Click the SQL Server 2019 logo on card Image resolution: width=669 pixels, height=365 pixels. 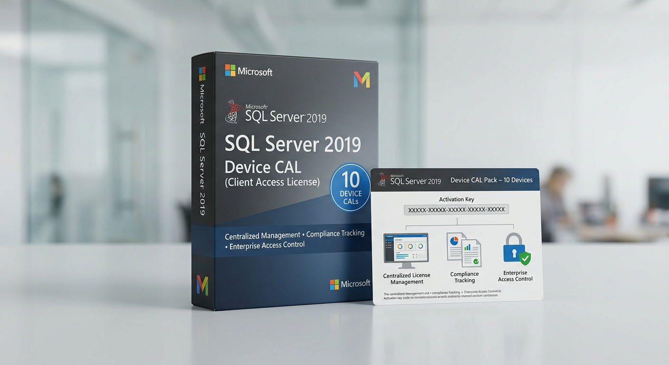(x=410, y=180)
